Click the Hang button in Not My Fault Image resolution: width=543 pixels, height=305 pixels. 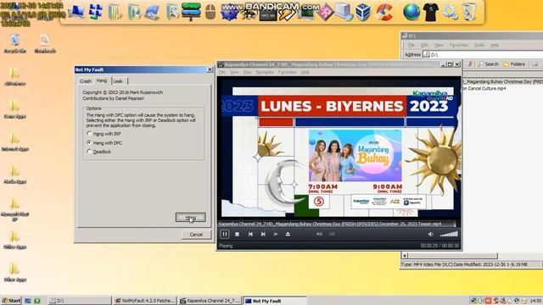[190, 217]
